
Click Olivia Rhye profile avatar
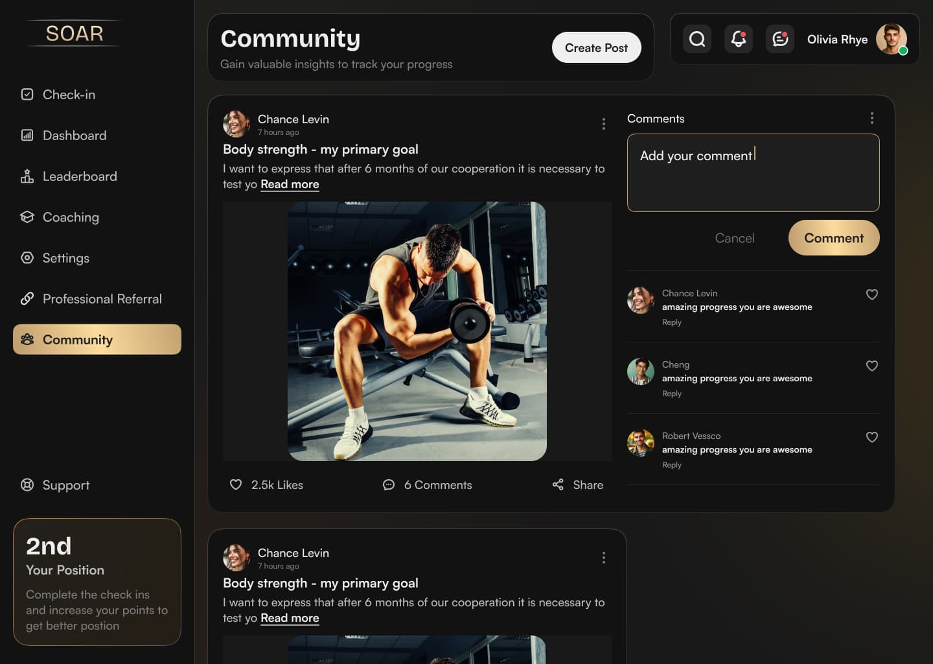coord(892,39)
